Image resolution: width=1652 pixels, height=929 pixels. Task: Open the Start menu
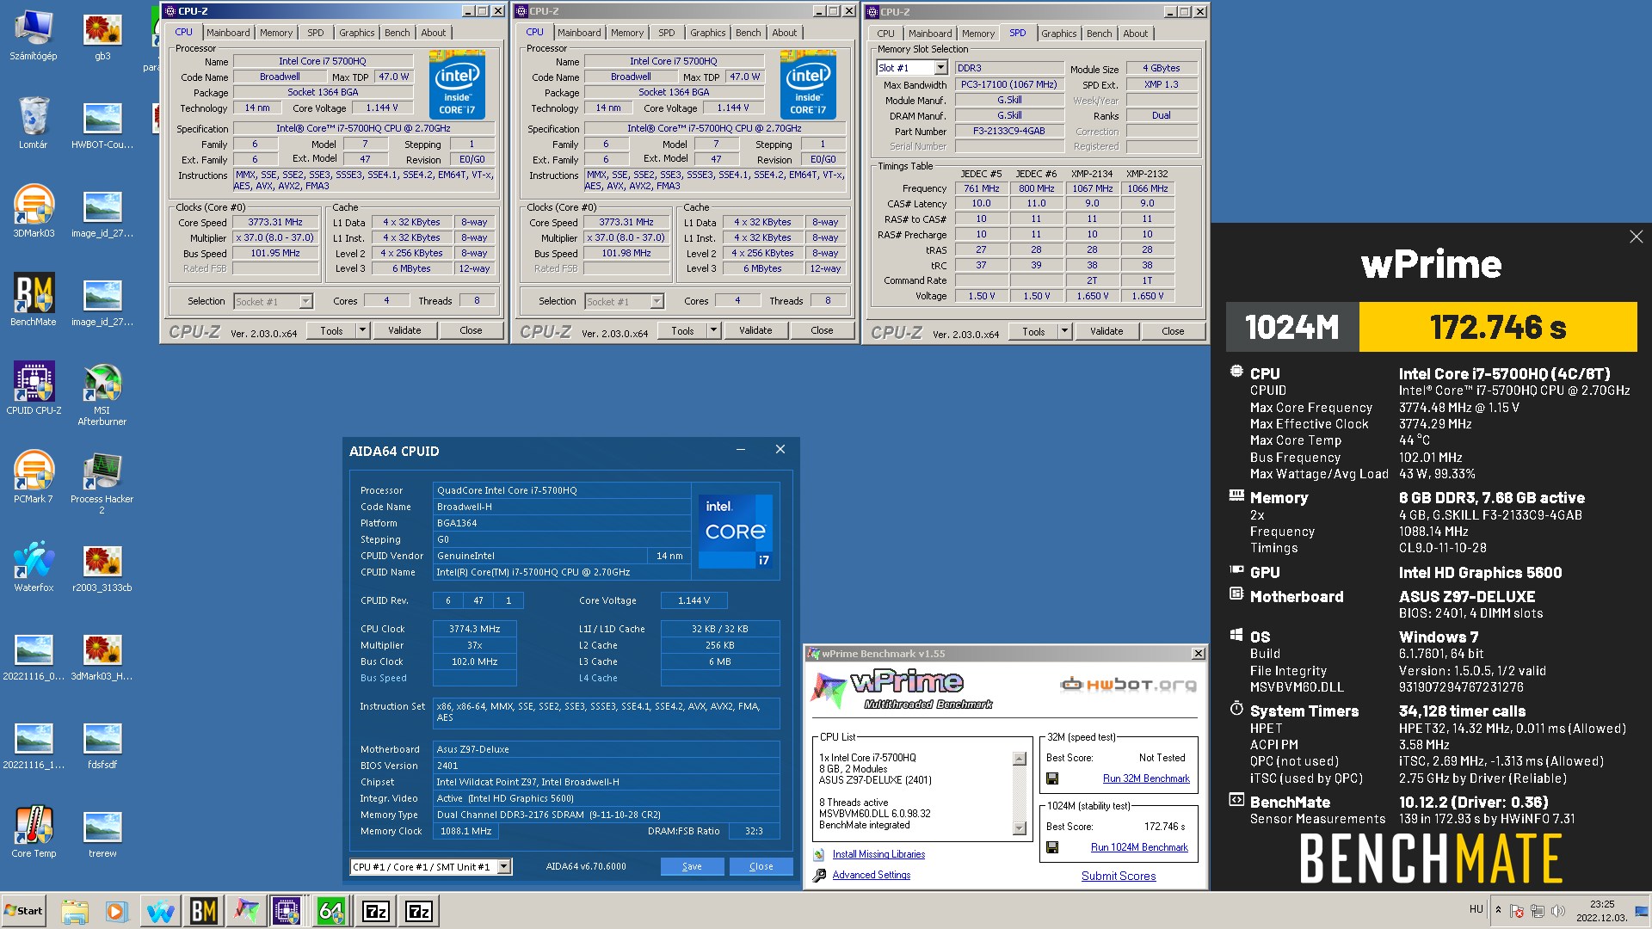[24, 911]
